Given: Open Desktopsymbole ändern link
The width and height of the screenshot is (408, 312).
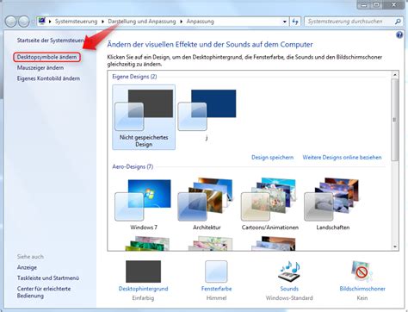Looking at the screenshot, I should [46, 57].
